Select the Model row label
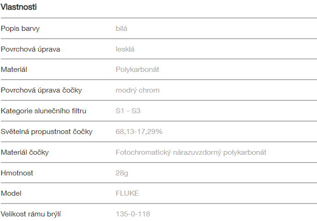Viewport: 317px width, 221px height. (x=11, y=193)
